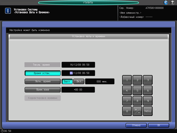Turn daylight saving Выкл

67,82
